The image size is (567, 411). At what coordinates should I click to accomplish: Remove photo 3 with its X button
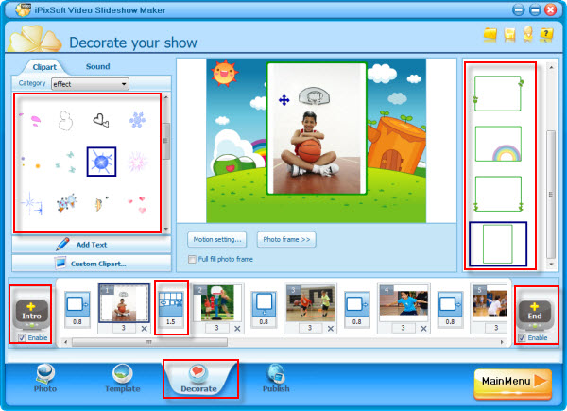click(x=331, y=329)
